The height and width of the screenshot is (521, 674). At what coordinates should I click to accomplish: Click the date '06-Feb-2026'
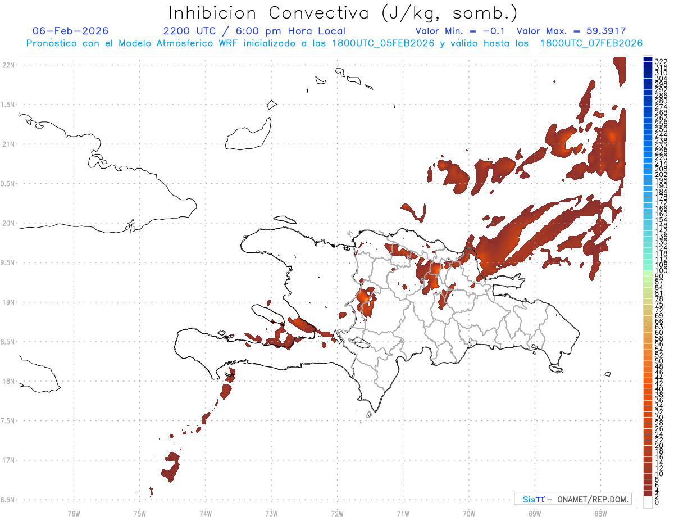coord(71,31)
